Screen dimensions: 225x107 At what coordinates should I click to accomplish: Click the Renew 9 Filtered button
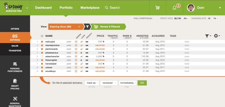pyautogui.click(x=108, y=27)
